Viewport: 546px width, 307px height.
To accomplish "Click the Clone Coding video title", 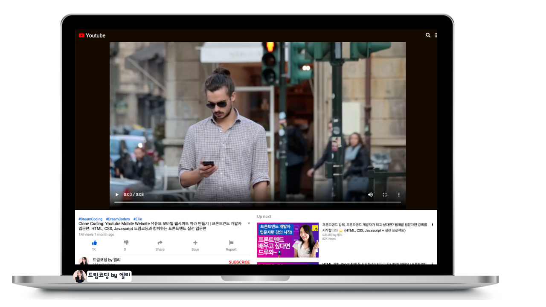I will coord(160,226).
